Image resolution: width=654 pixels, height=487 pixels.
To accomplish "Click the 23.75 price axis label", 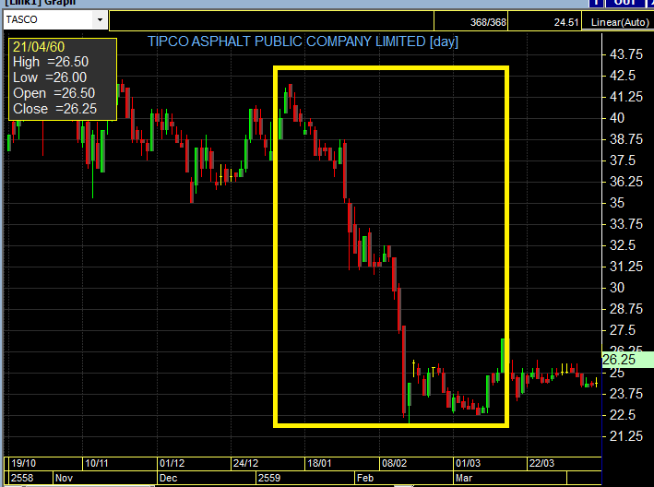I will tap(626, 394).
